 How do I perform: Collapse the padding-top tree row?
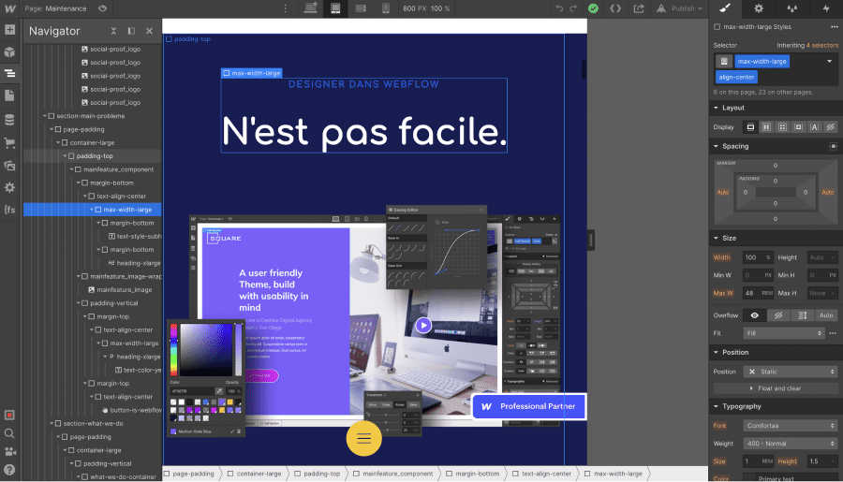[65, 156]
